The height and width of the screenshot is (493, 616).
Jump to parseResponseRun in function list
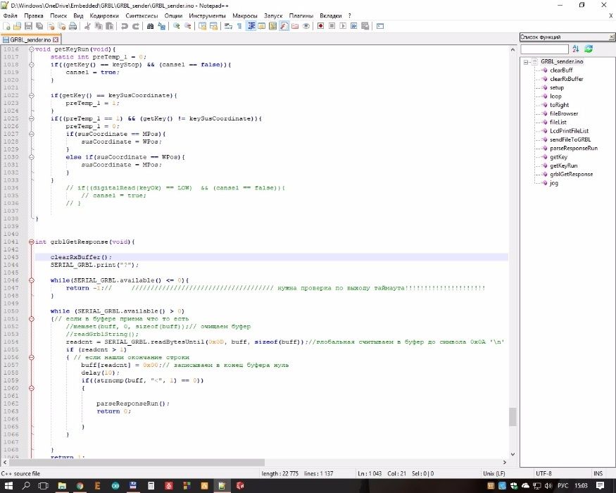point(573,149)
